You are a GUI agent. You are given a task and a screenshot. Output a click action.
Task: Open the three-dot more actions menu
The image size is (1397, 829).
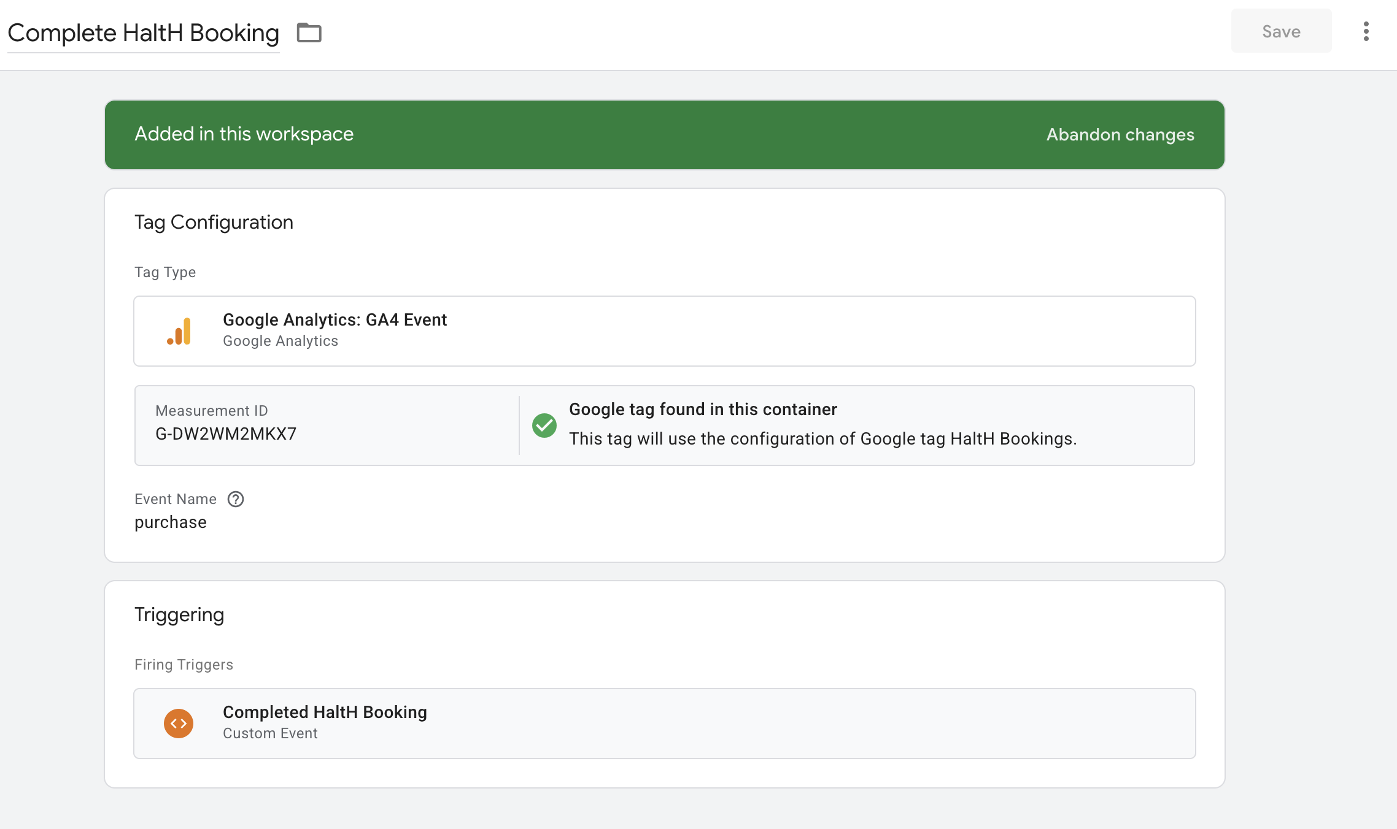point(1366,31)
